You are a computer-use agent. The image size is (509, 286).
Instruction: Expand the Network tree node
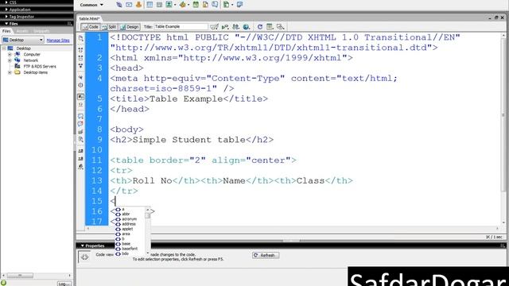coord(10,60)
